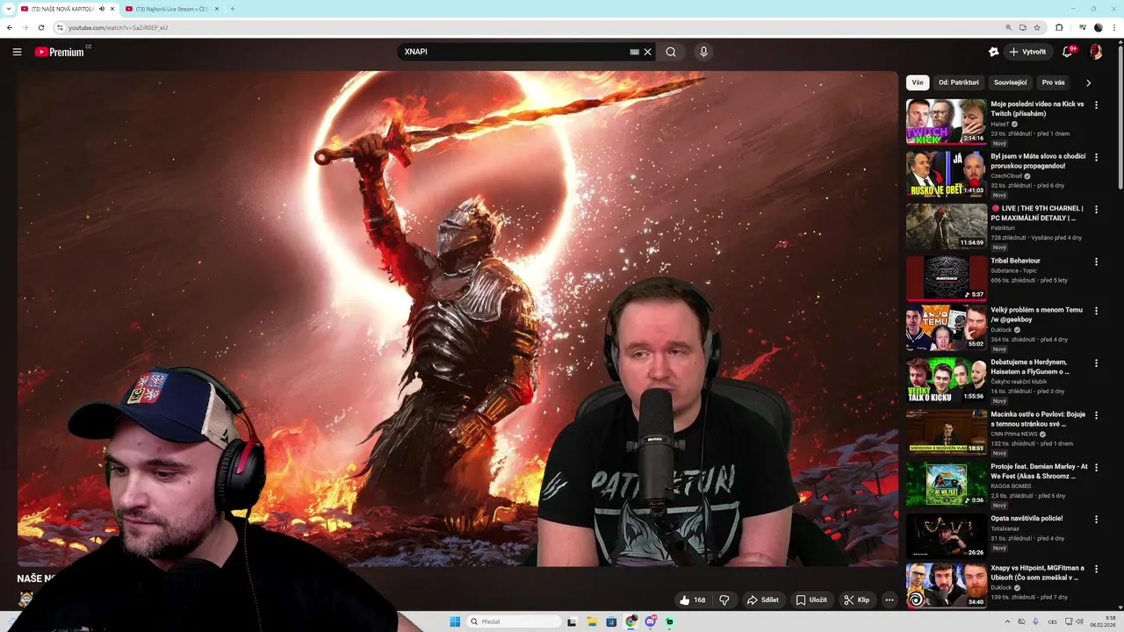Open options for Opata navštívila policie
Screen dimensions: 1124x632
click(x=1096, y=520)
